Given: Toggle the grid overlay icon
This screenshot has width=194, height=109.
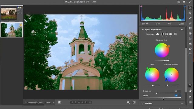Looking at the screenshot, I should click(190, 102).
